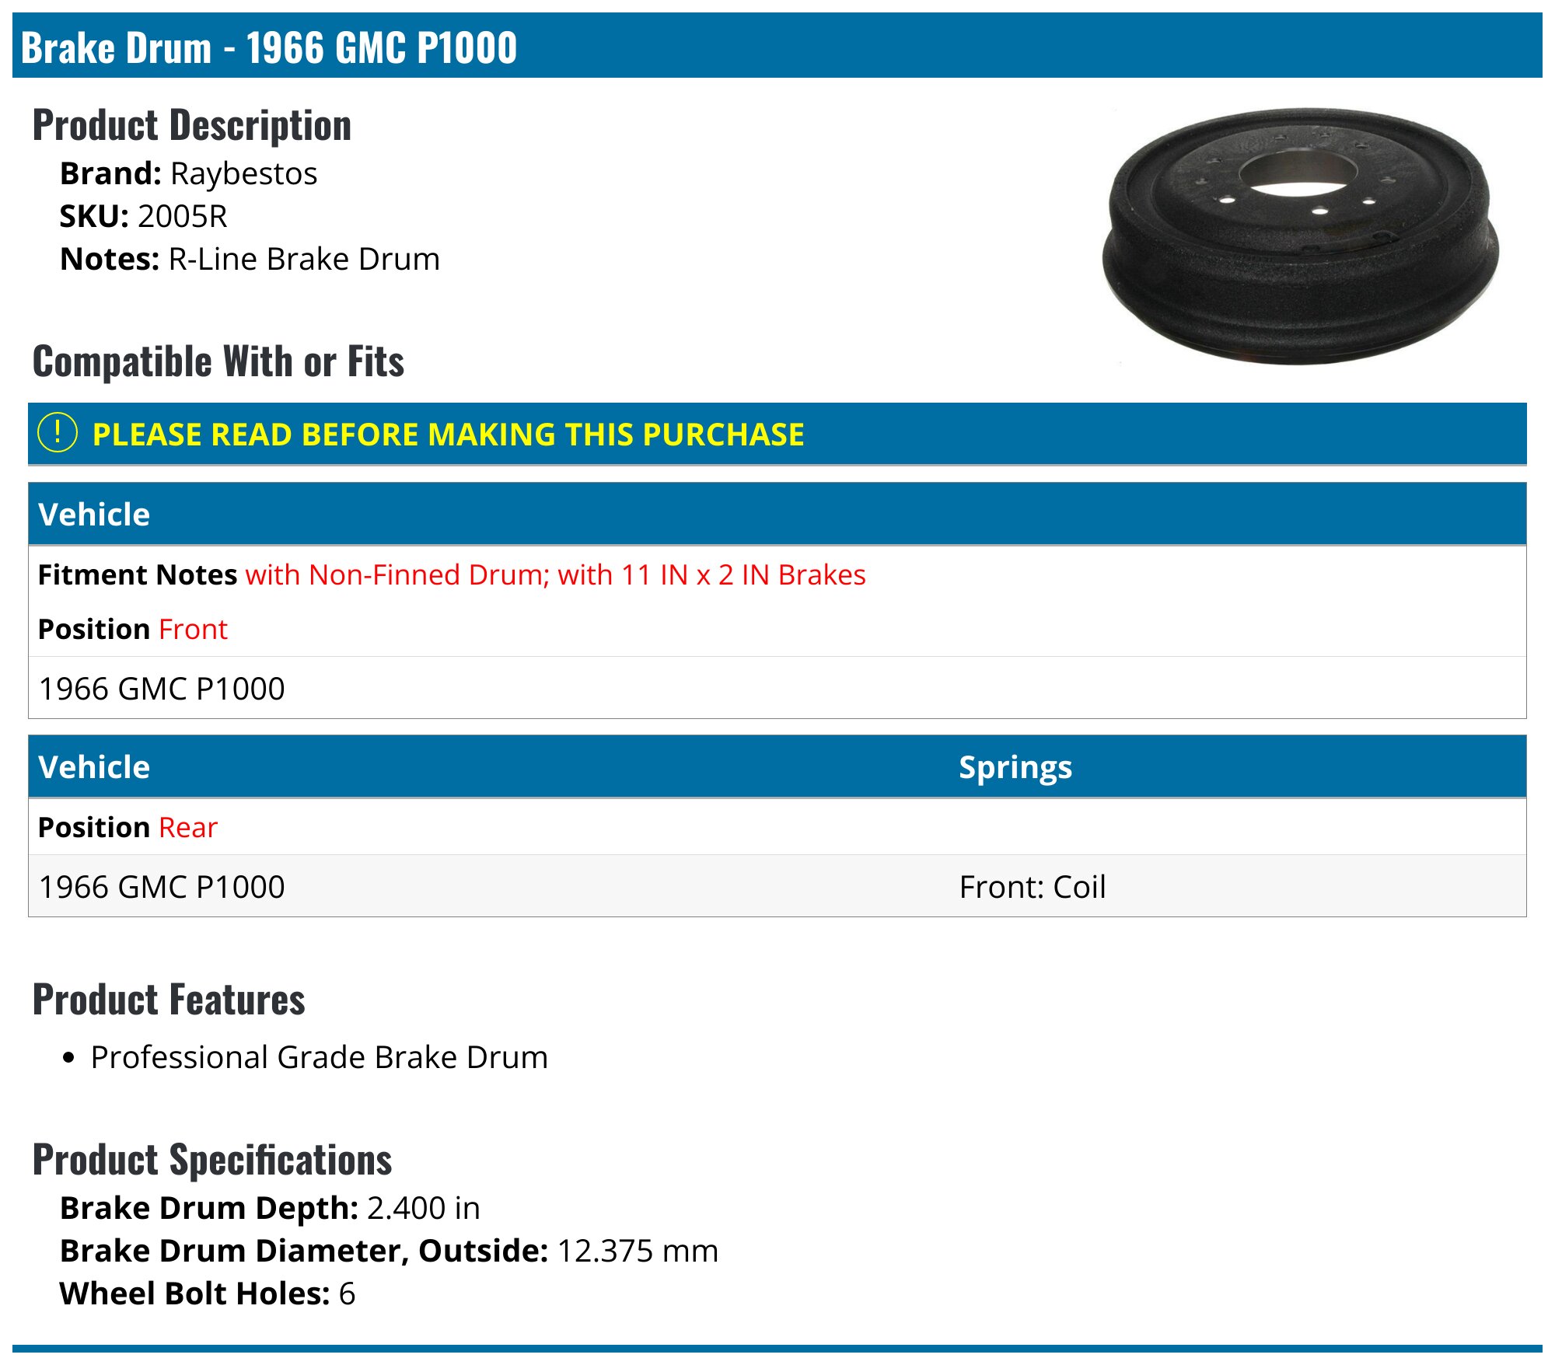Image resolution: width=1555 pixels, height=1365 pixels.
Task: Click the Non-Finned Drum fitment notes text
Action: coord(555,574)
